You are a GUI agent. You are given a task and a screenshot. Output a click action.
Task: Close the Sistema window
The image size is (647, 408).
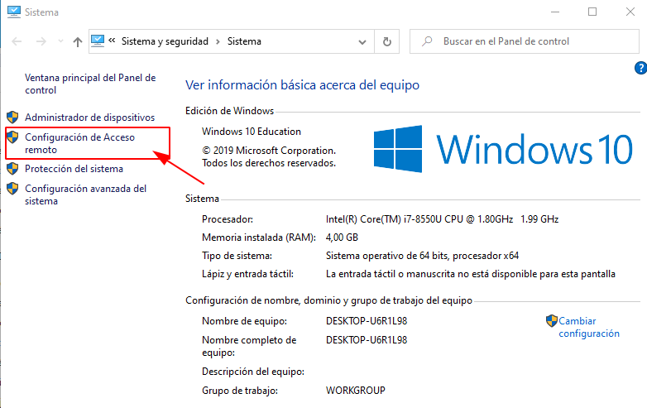coord(630,12)
